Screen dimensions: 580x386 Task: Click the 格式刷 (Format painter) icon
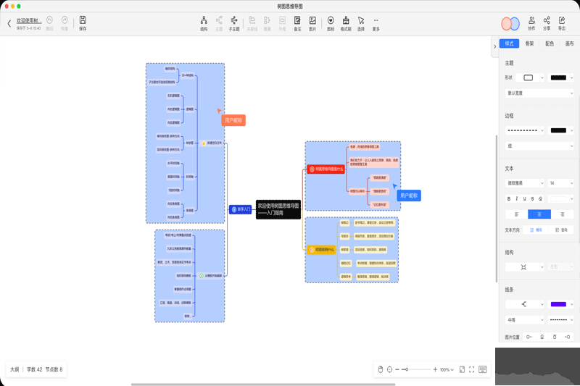click(x=345, y=23)
